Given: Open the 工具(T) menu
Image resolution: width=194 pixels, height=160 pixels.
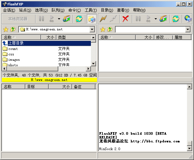Looking at the screenshot, I should pos(91,10).
